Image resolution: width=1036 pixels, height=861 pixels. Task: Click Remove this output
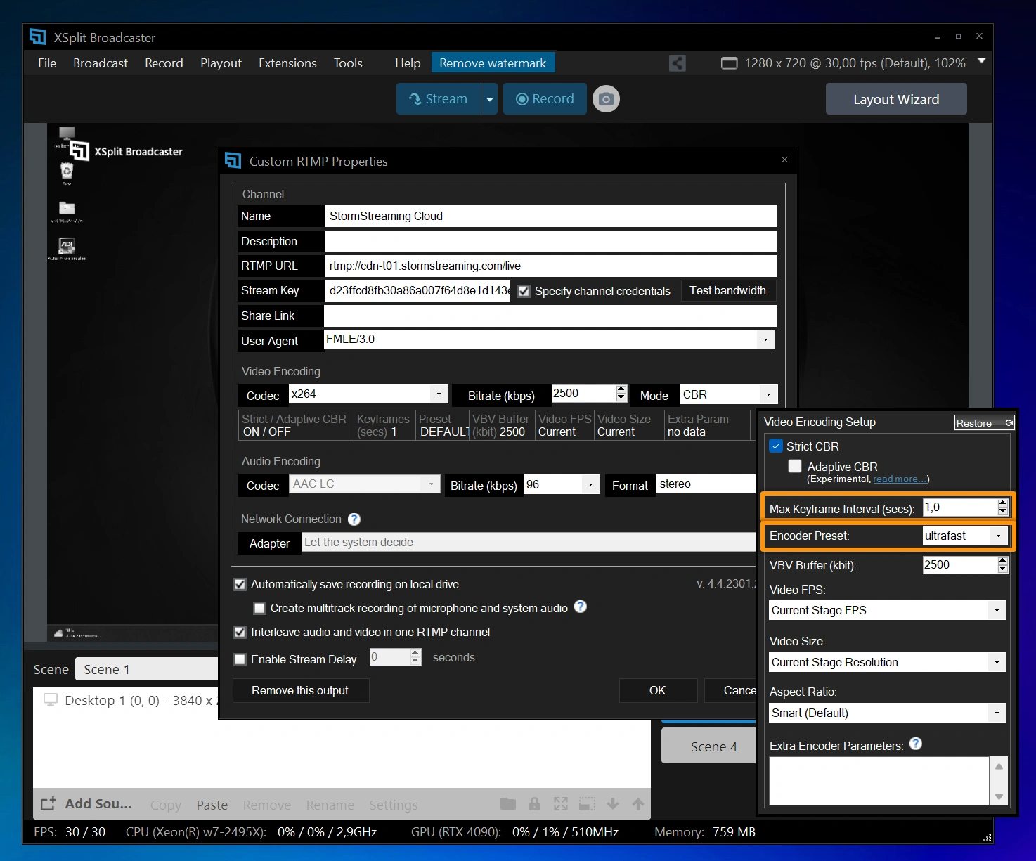coord(300,690)
